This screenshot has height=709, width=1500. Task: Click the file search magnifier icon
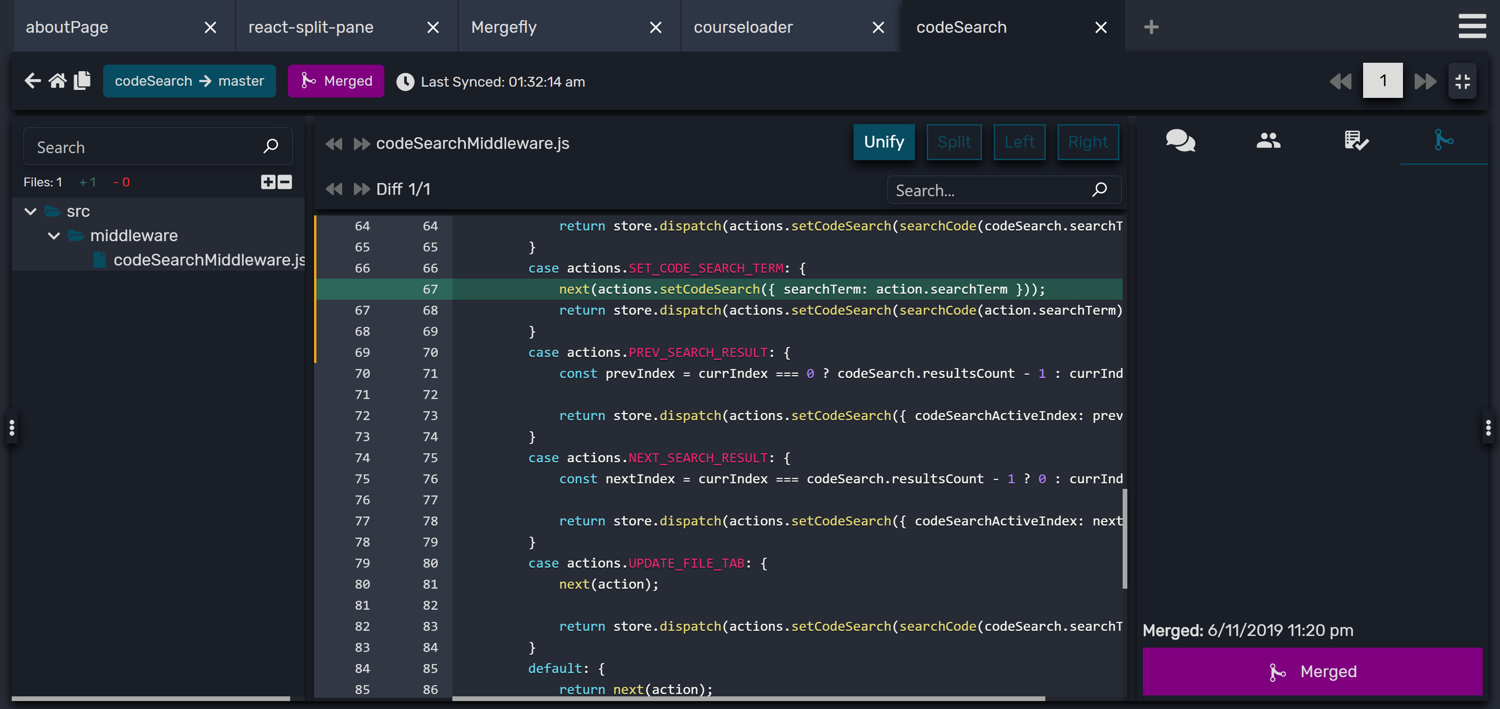[x=271, y=146]
